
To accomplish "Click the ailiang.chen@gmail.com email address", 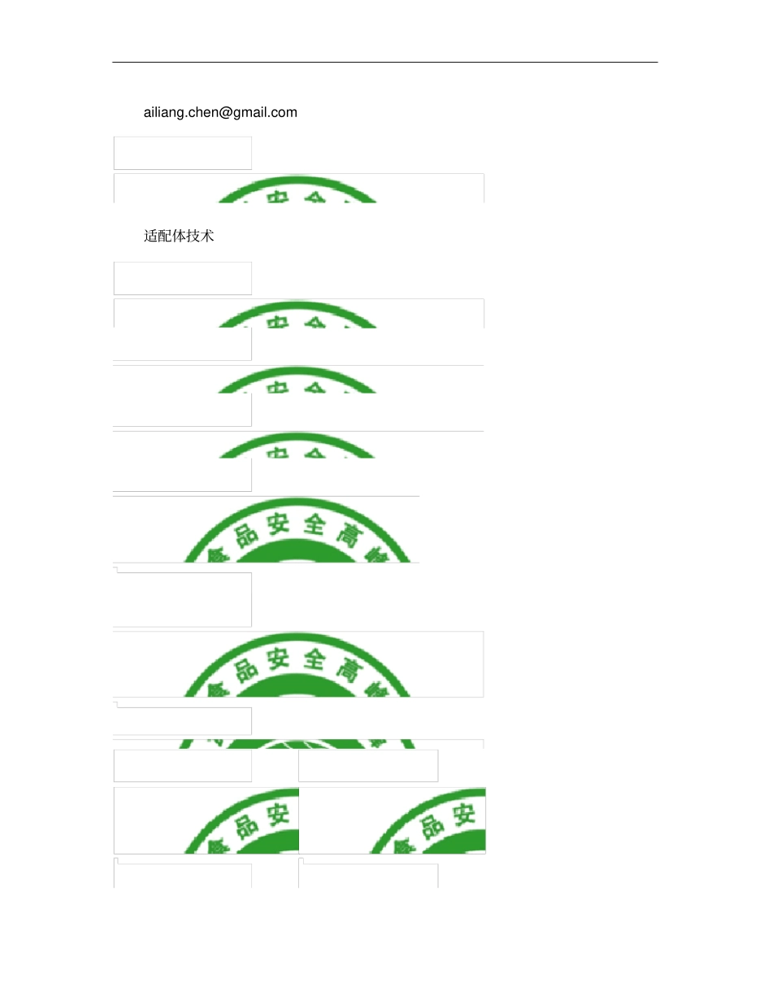I will [220, 112].
